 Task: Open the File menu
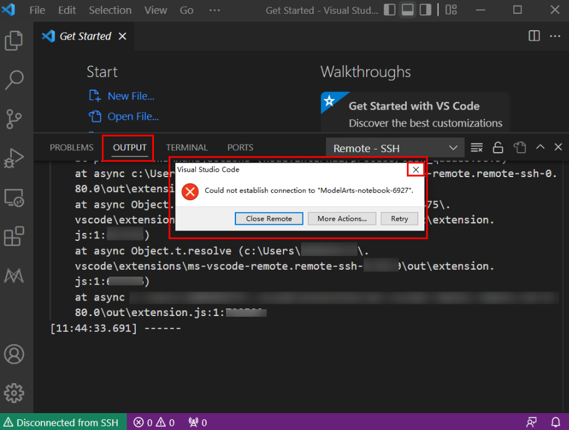point(37,10)
